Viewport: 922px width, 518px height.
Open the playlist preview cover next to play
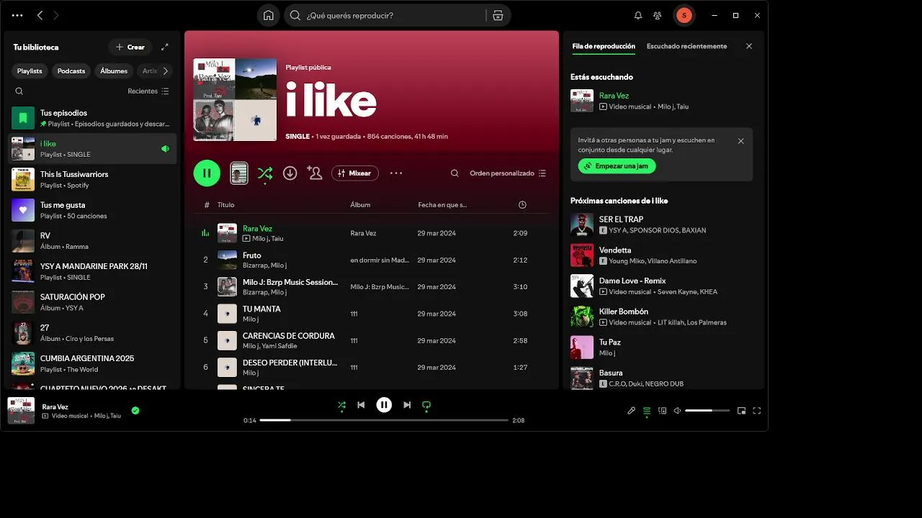pos(239,173)
